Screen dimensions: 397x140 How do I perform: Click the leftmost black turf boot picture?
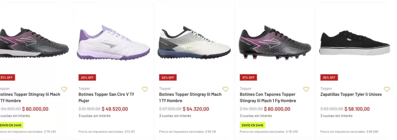click(x=34, y=42)
